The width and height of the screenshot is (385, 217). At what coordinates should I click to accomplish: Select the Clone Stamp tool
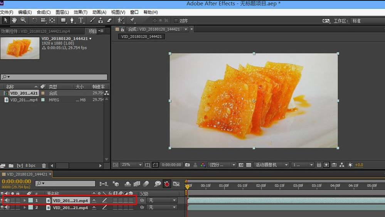tap(101, 20)
